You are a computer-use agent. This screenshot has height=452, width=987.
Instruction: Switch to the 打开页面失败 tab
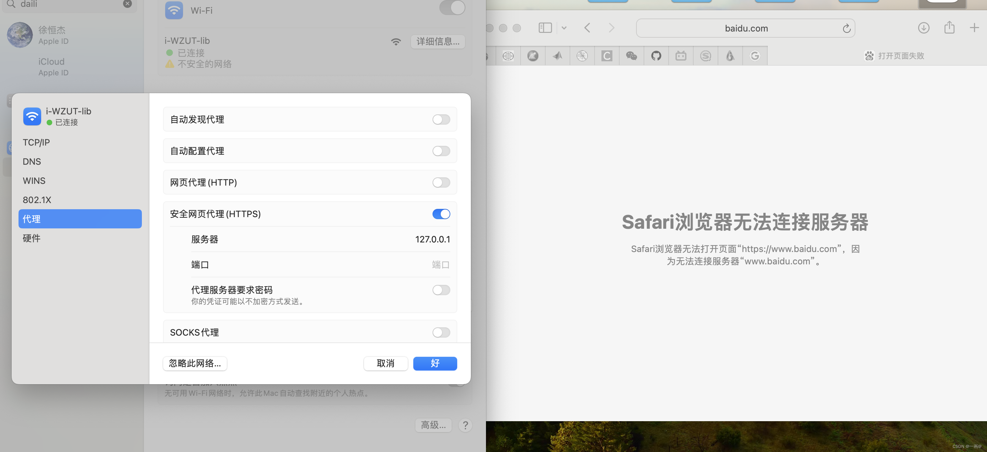(894, 56)
